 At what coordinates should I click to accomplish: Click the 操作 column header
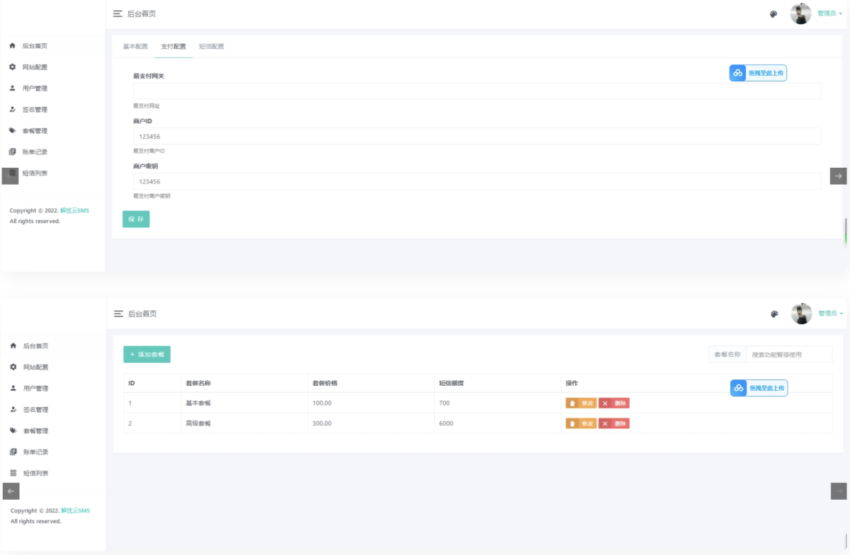[x=697, y=383]
